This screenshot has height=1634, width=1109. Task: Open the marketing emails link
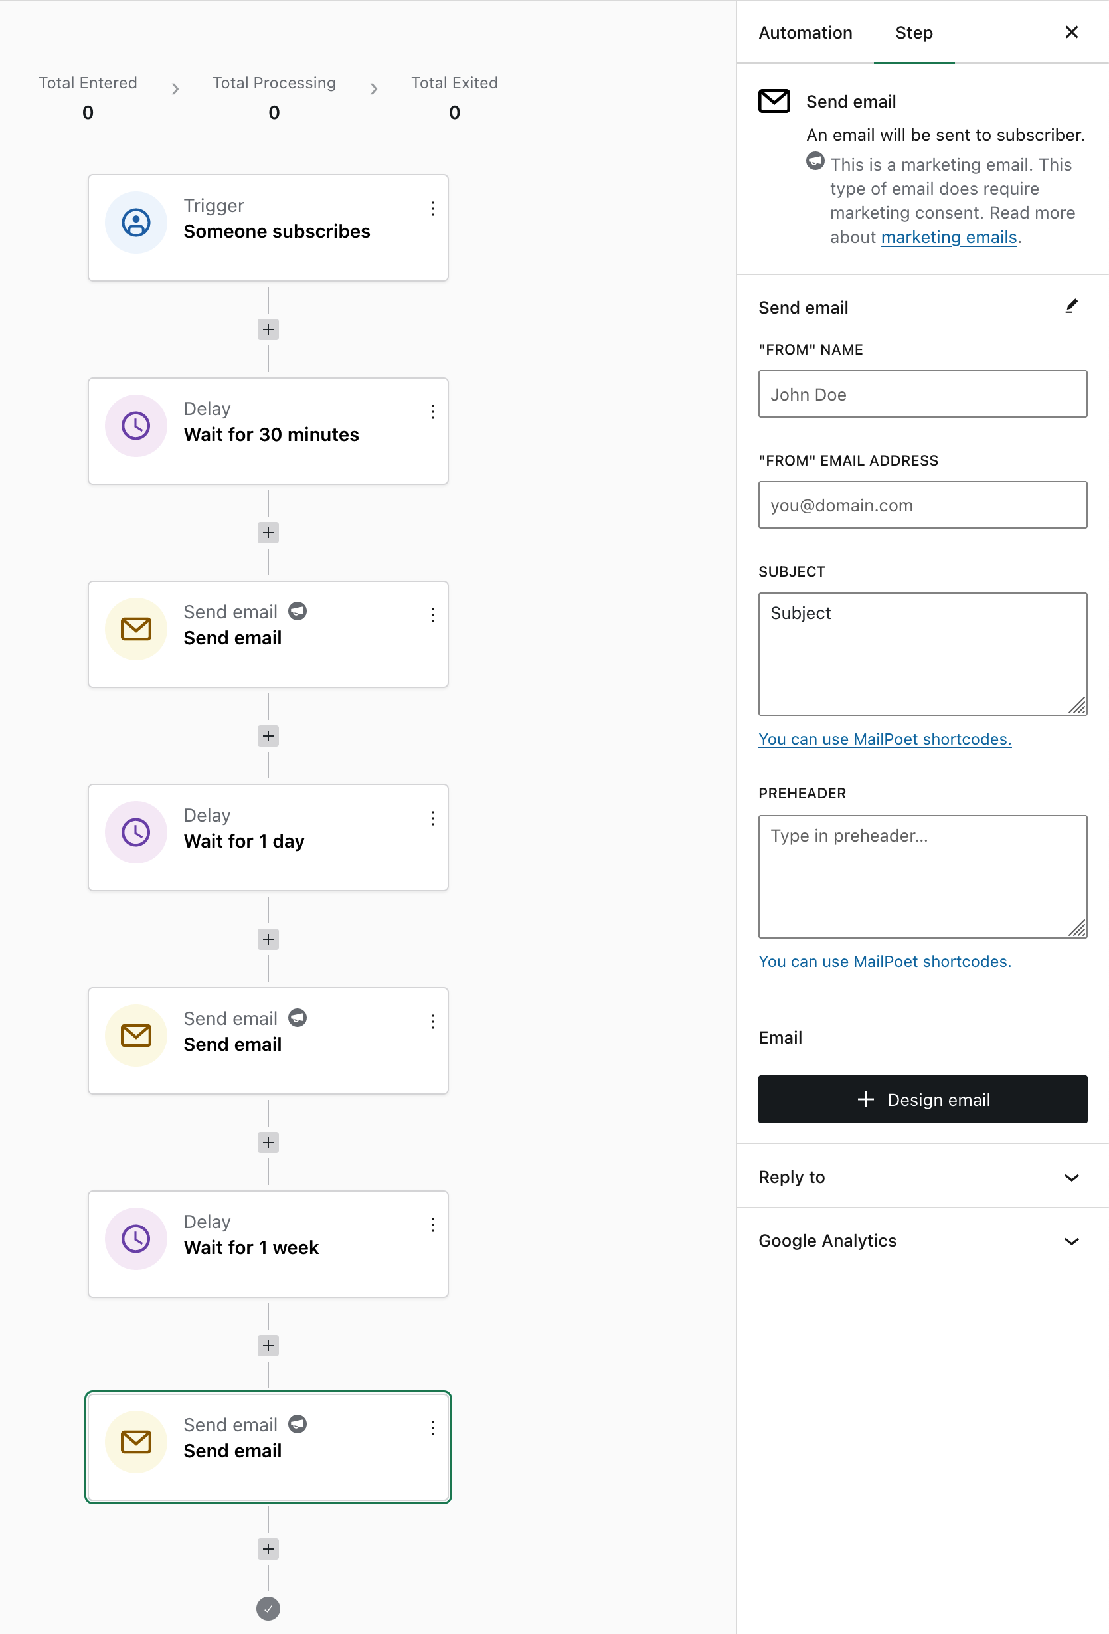point(949,238)
